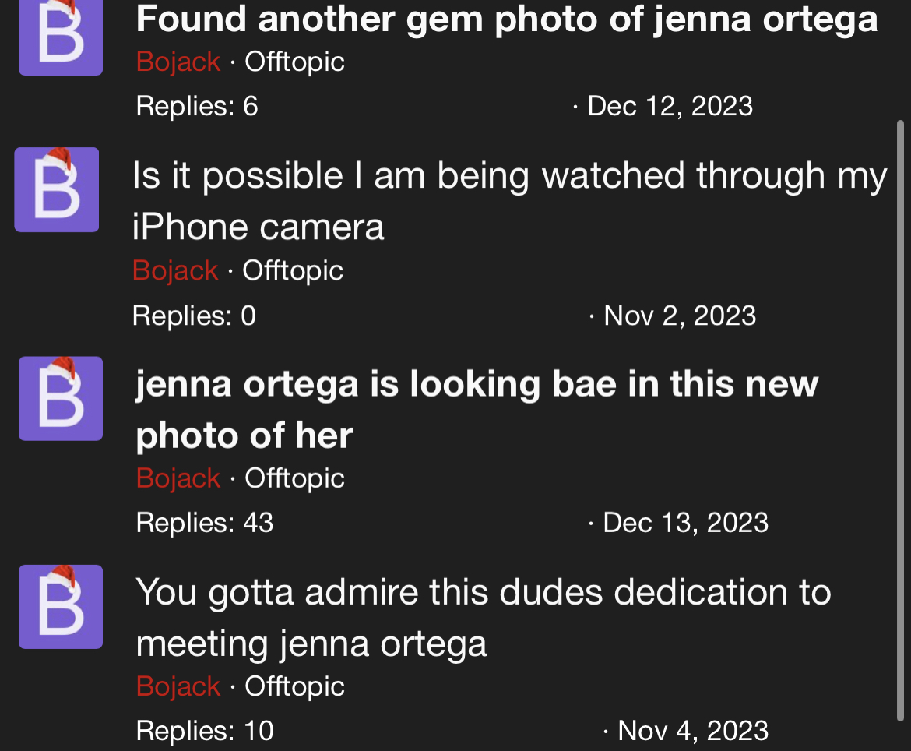The image size is (911, 751).
Task: Click Bojack username under the 10-reply thread
Action: [178, 686]
